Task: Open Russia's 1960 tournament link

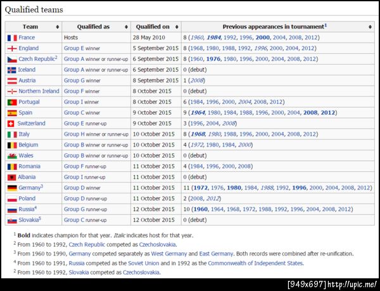Action: click(x=201, y=209)
